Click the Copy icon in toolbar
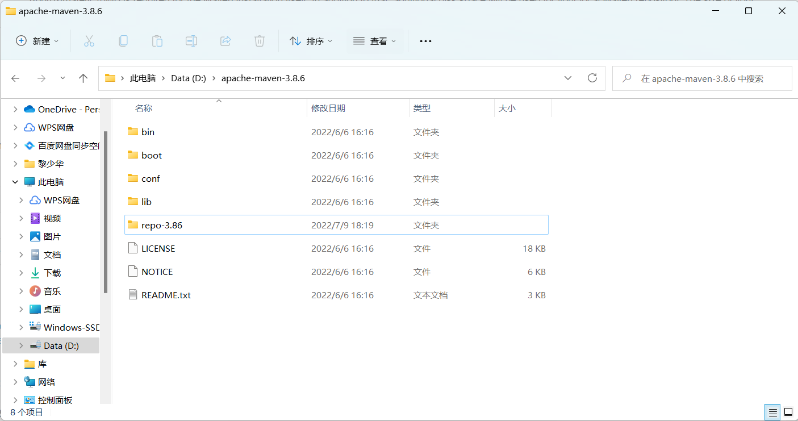Image resolution: width=798 pixels, height=421 pixels. point(123,41)
